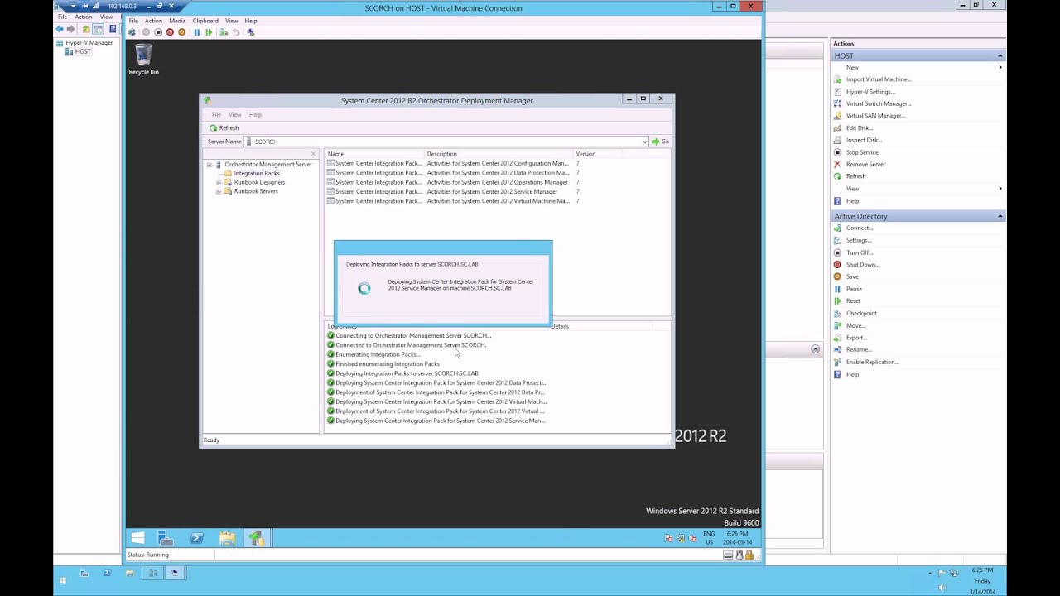Open PowerShell from guest taskbar
The height and width of the screenshot is (596, 1060).
click(196, 538)
